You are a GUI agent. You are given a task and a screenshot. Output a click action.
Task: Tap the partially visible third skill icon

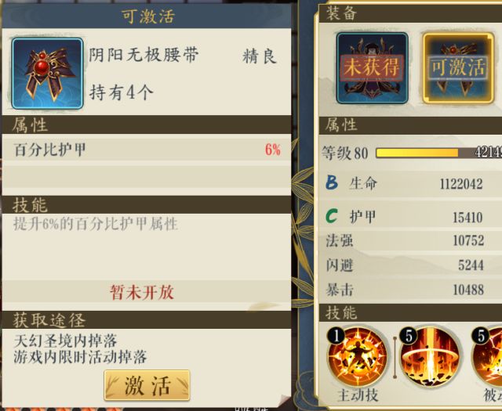[486, 356]
